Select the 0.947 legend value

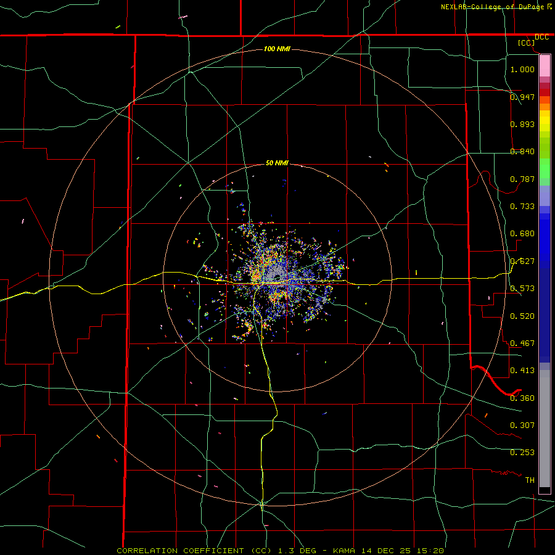coord(522,97)
